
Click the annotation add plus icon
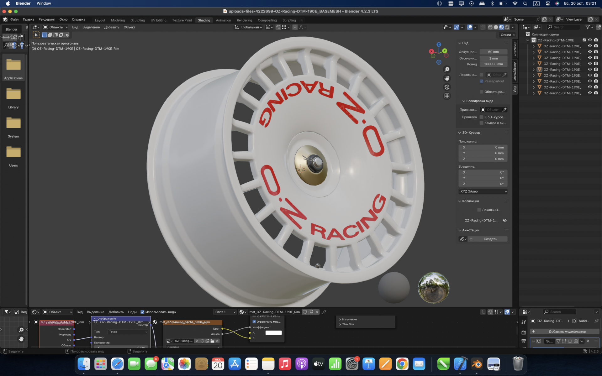point(471,239)
